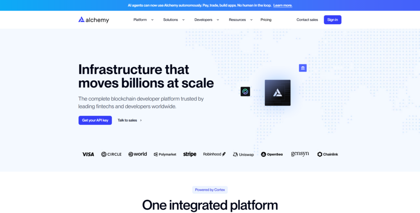Open the Resources navigation menu
This screenshot has height=213, width=420.
240,20
